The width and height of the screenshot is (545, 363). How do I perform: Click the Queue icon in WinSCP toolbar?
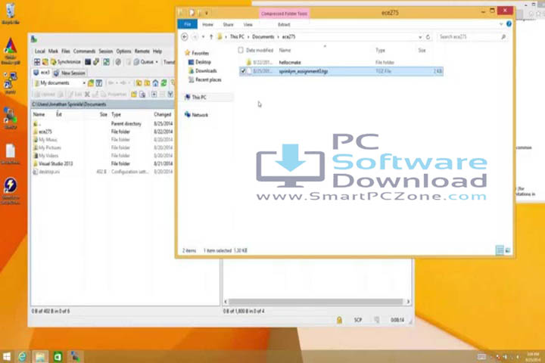[136, 62]
